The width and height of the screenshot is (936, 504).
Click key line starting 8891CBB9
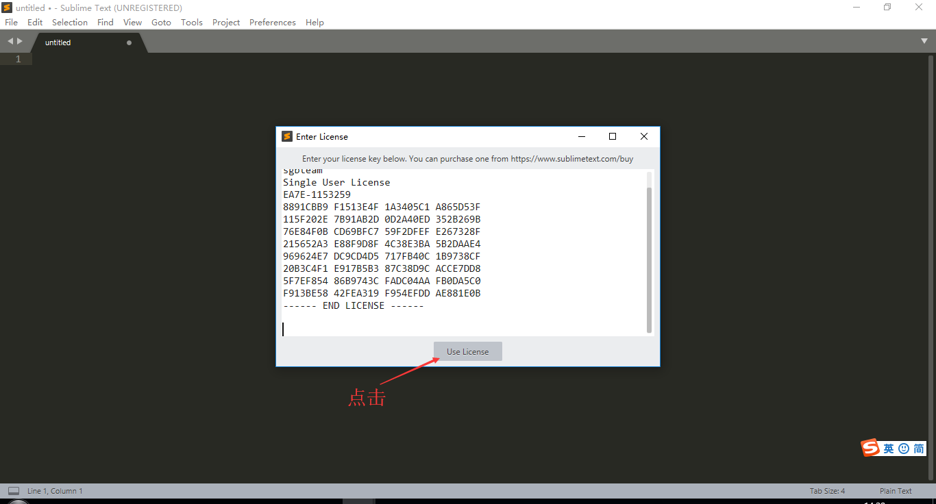[382, 207]
